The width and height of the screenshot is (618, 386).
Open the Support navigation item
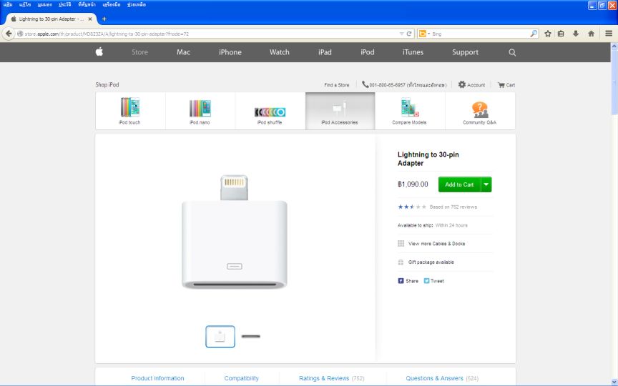pos(465,52)
